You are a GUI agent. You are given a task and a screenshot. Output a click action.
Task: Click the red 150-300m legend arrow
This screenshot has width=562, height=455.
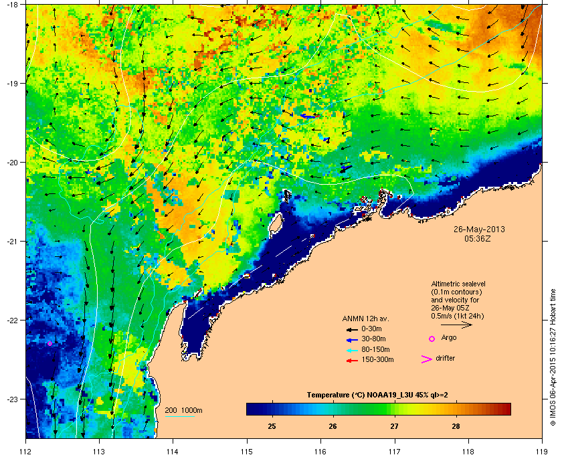point(352,361)
